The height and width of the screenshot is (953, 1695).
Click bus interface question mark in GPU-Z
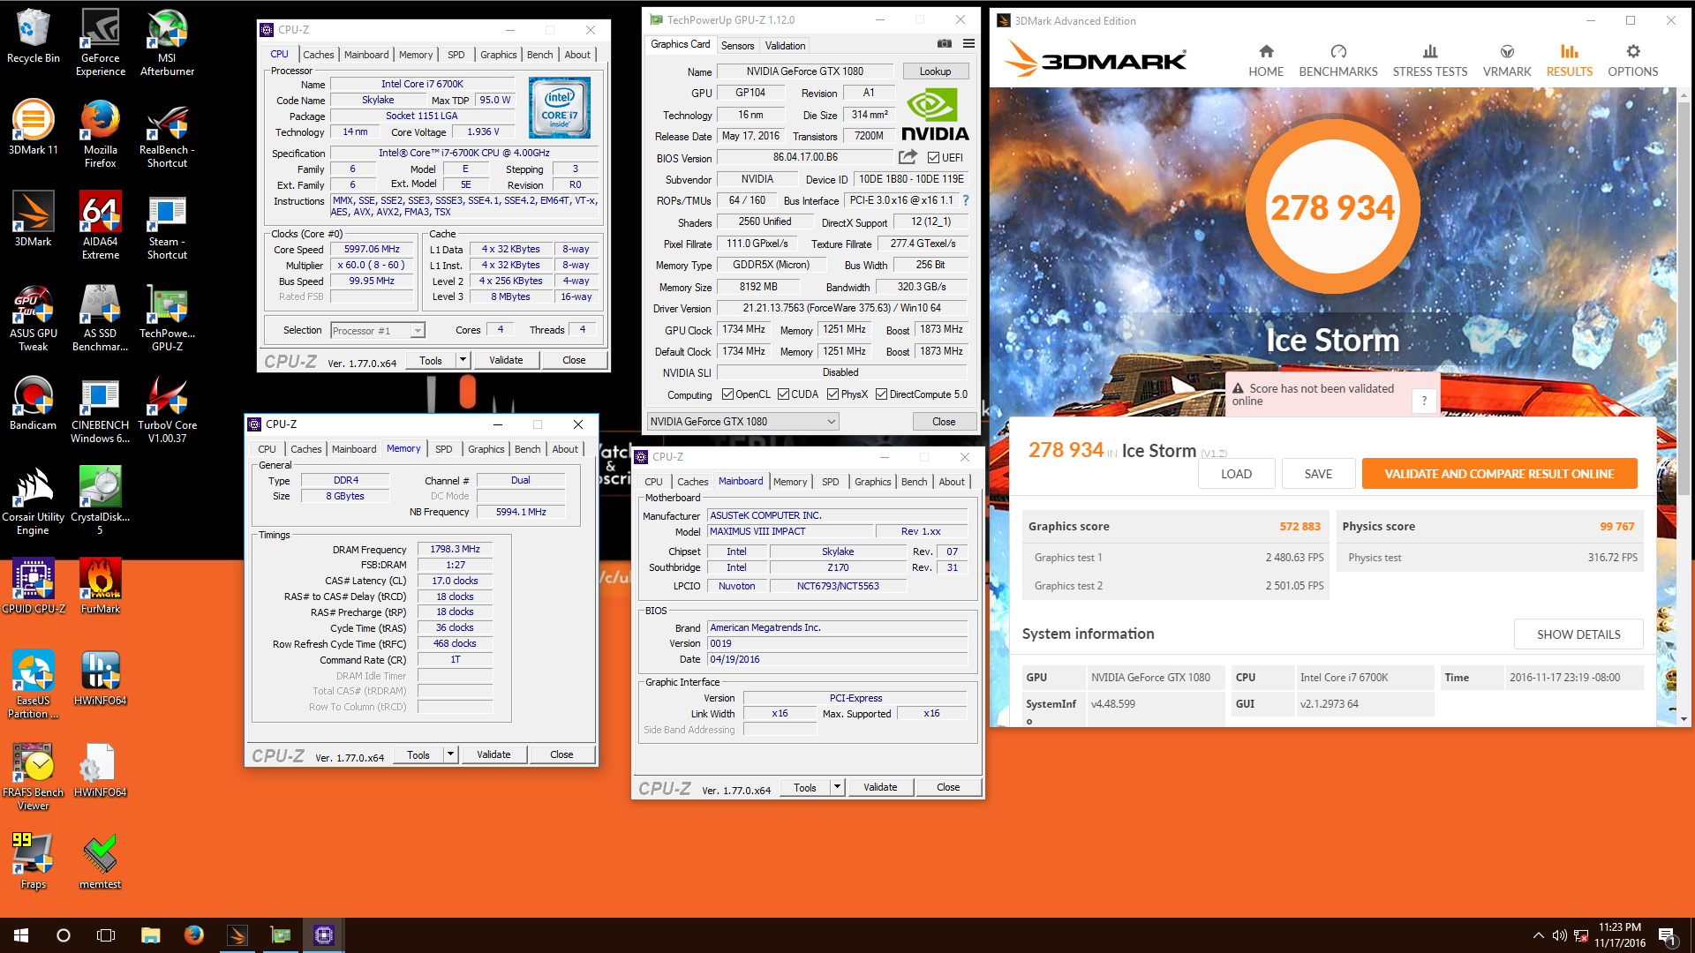[966, 200]
